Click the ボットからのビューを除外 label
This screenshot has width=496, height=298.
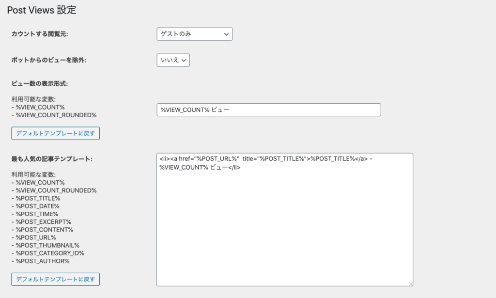click(48, 60)
